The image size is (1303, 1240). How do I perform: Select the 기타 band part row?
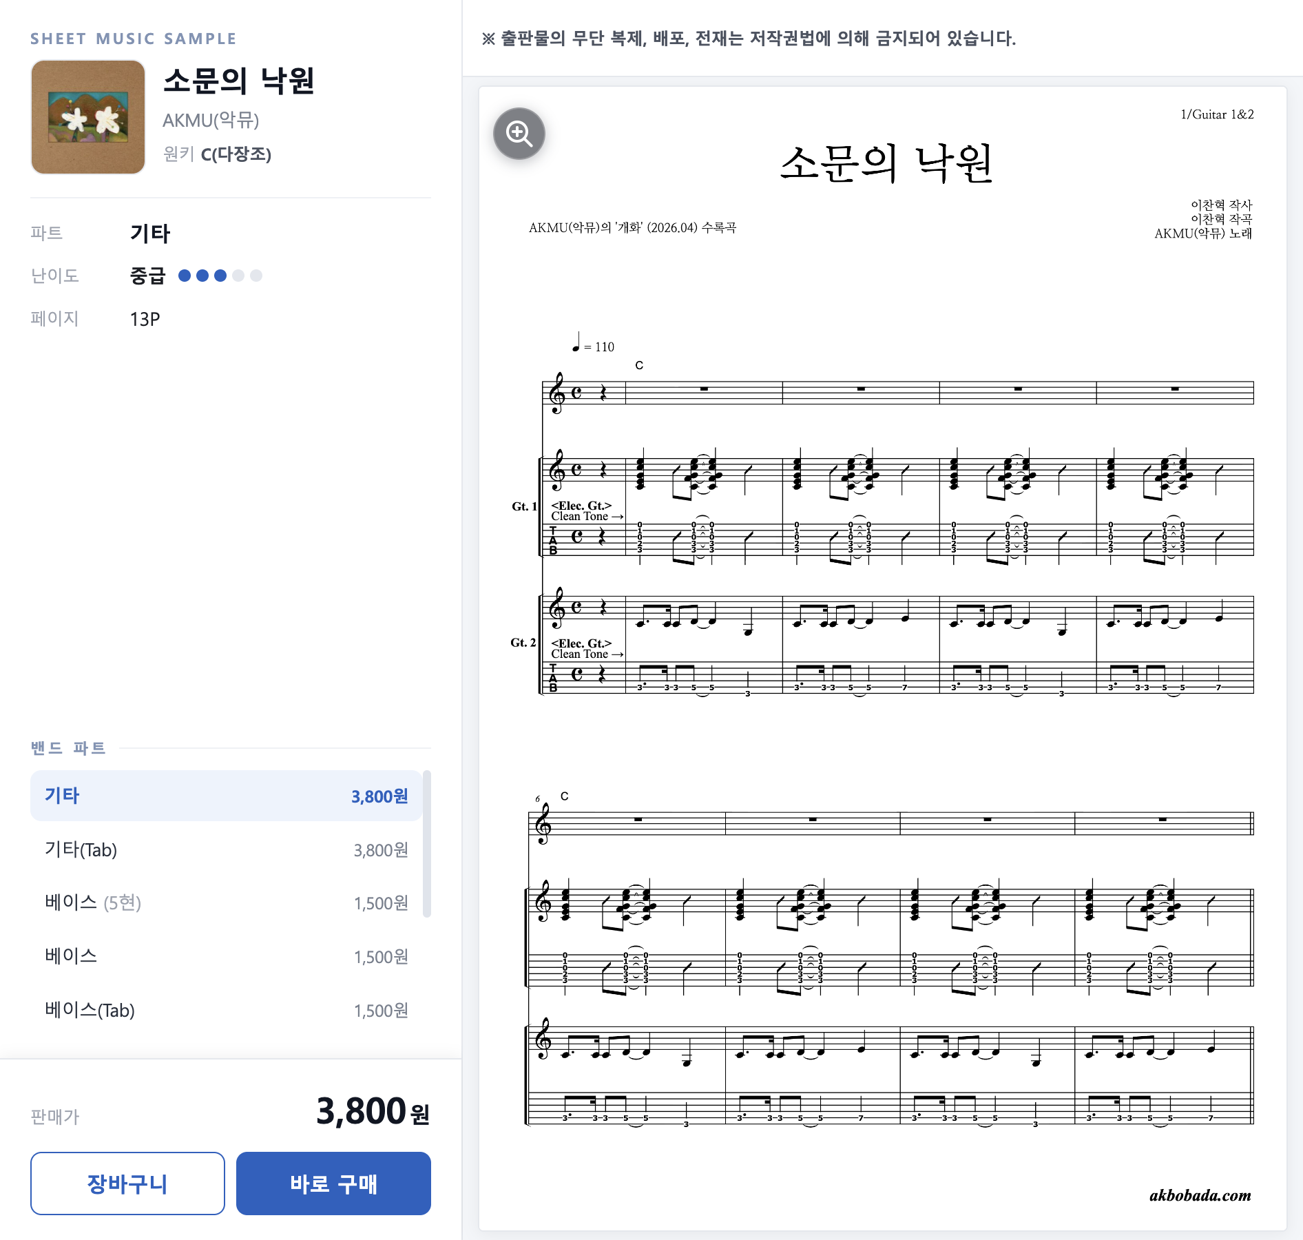pyautogui.click(x=226, y=796)
